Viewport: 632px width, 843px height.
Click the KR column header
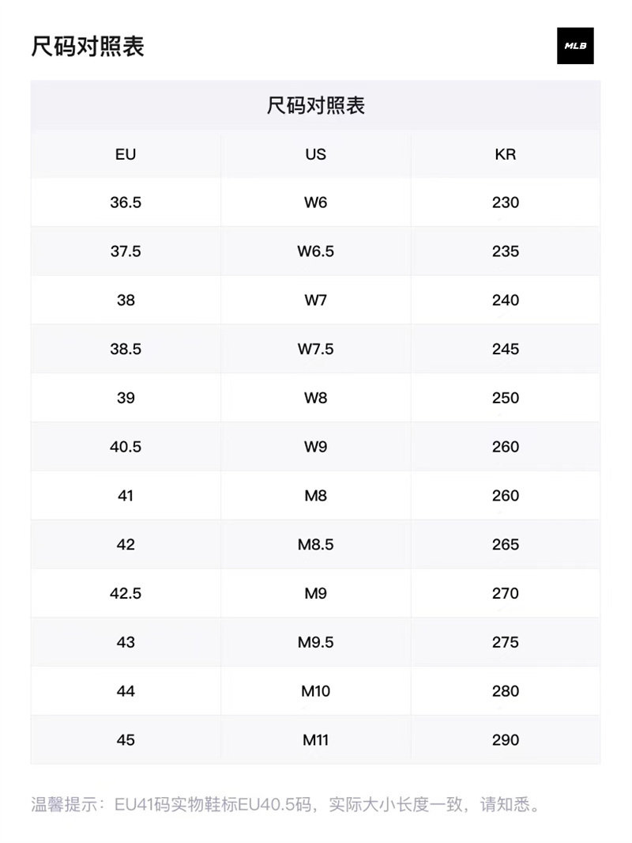click(506, 154)
